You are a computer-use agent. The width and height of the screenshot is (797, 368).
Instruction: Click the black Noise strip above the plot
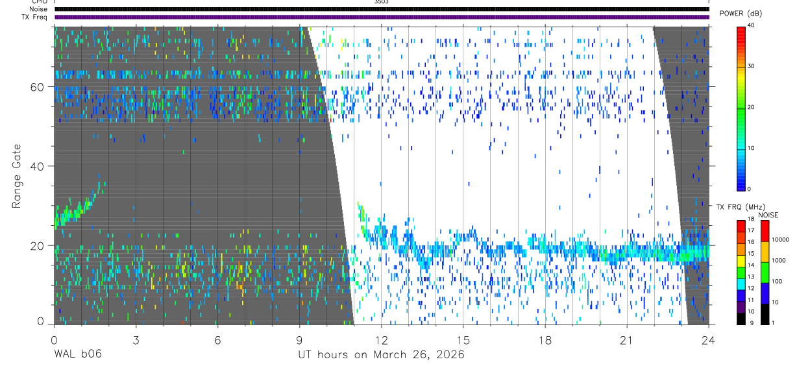[x=382, y=9]
